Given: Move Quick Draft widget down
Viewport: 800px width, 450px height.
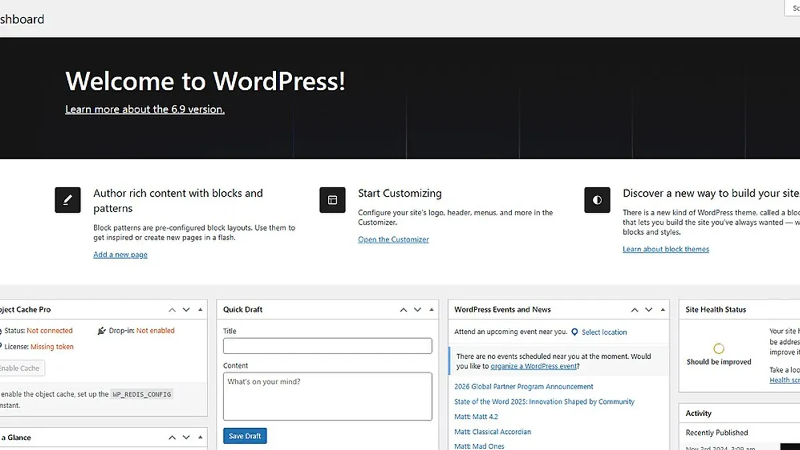Looking at the screenshot, I should (x=417, y=310).
